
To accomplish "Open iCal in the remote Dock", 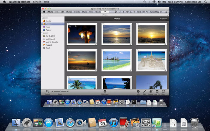I will click(98, 102).
